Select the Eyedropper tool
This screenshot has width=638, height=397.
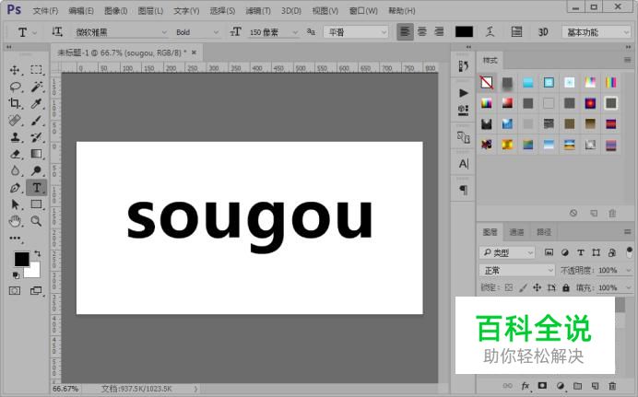click(x=36, y=103)
